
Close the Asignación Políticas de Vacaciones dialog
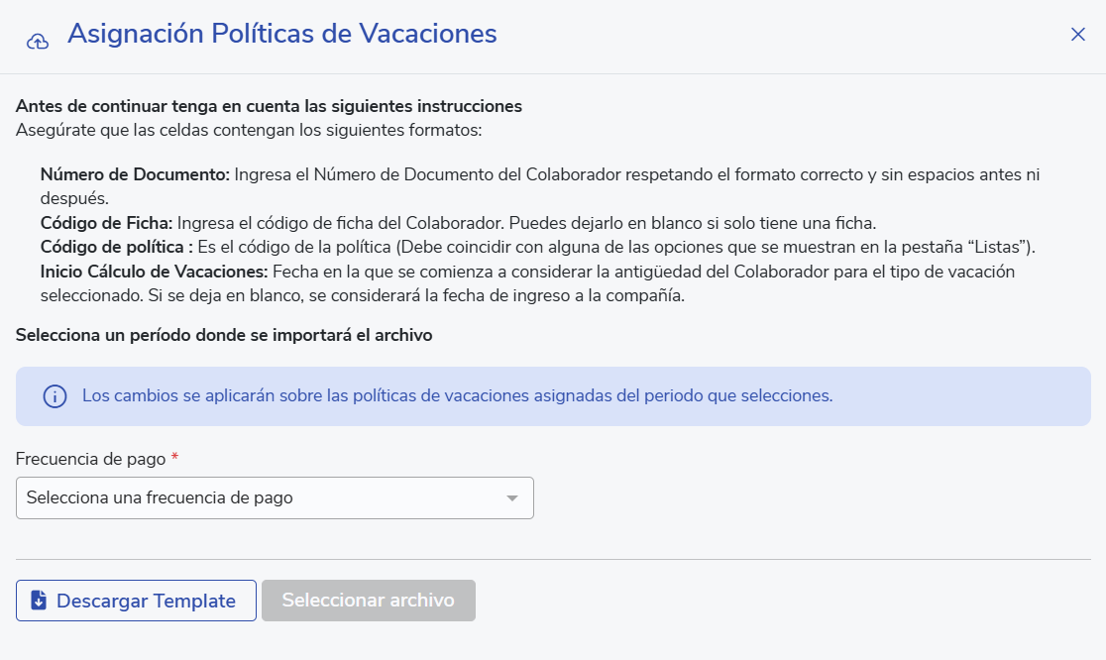(1077, 35)
